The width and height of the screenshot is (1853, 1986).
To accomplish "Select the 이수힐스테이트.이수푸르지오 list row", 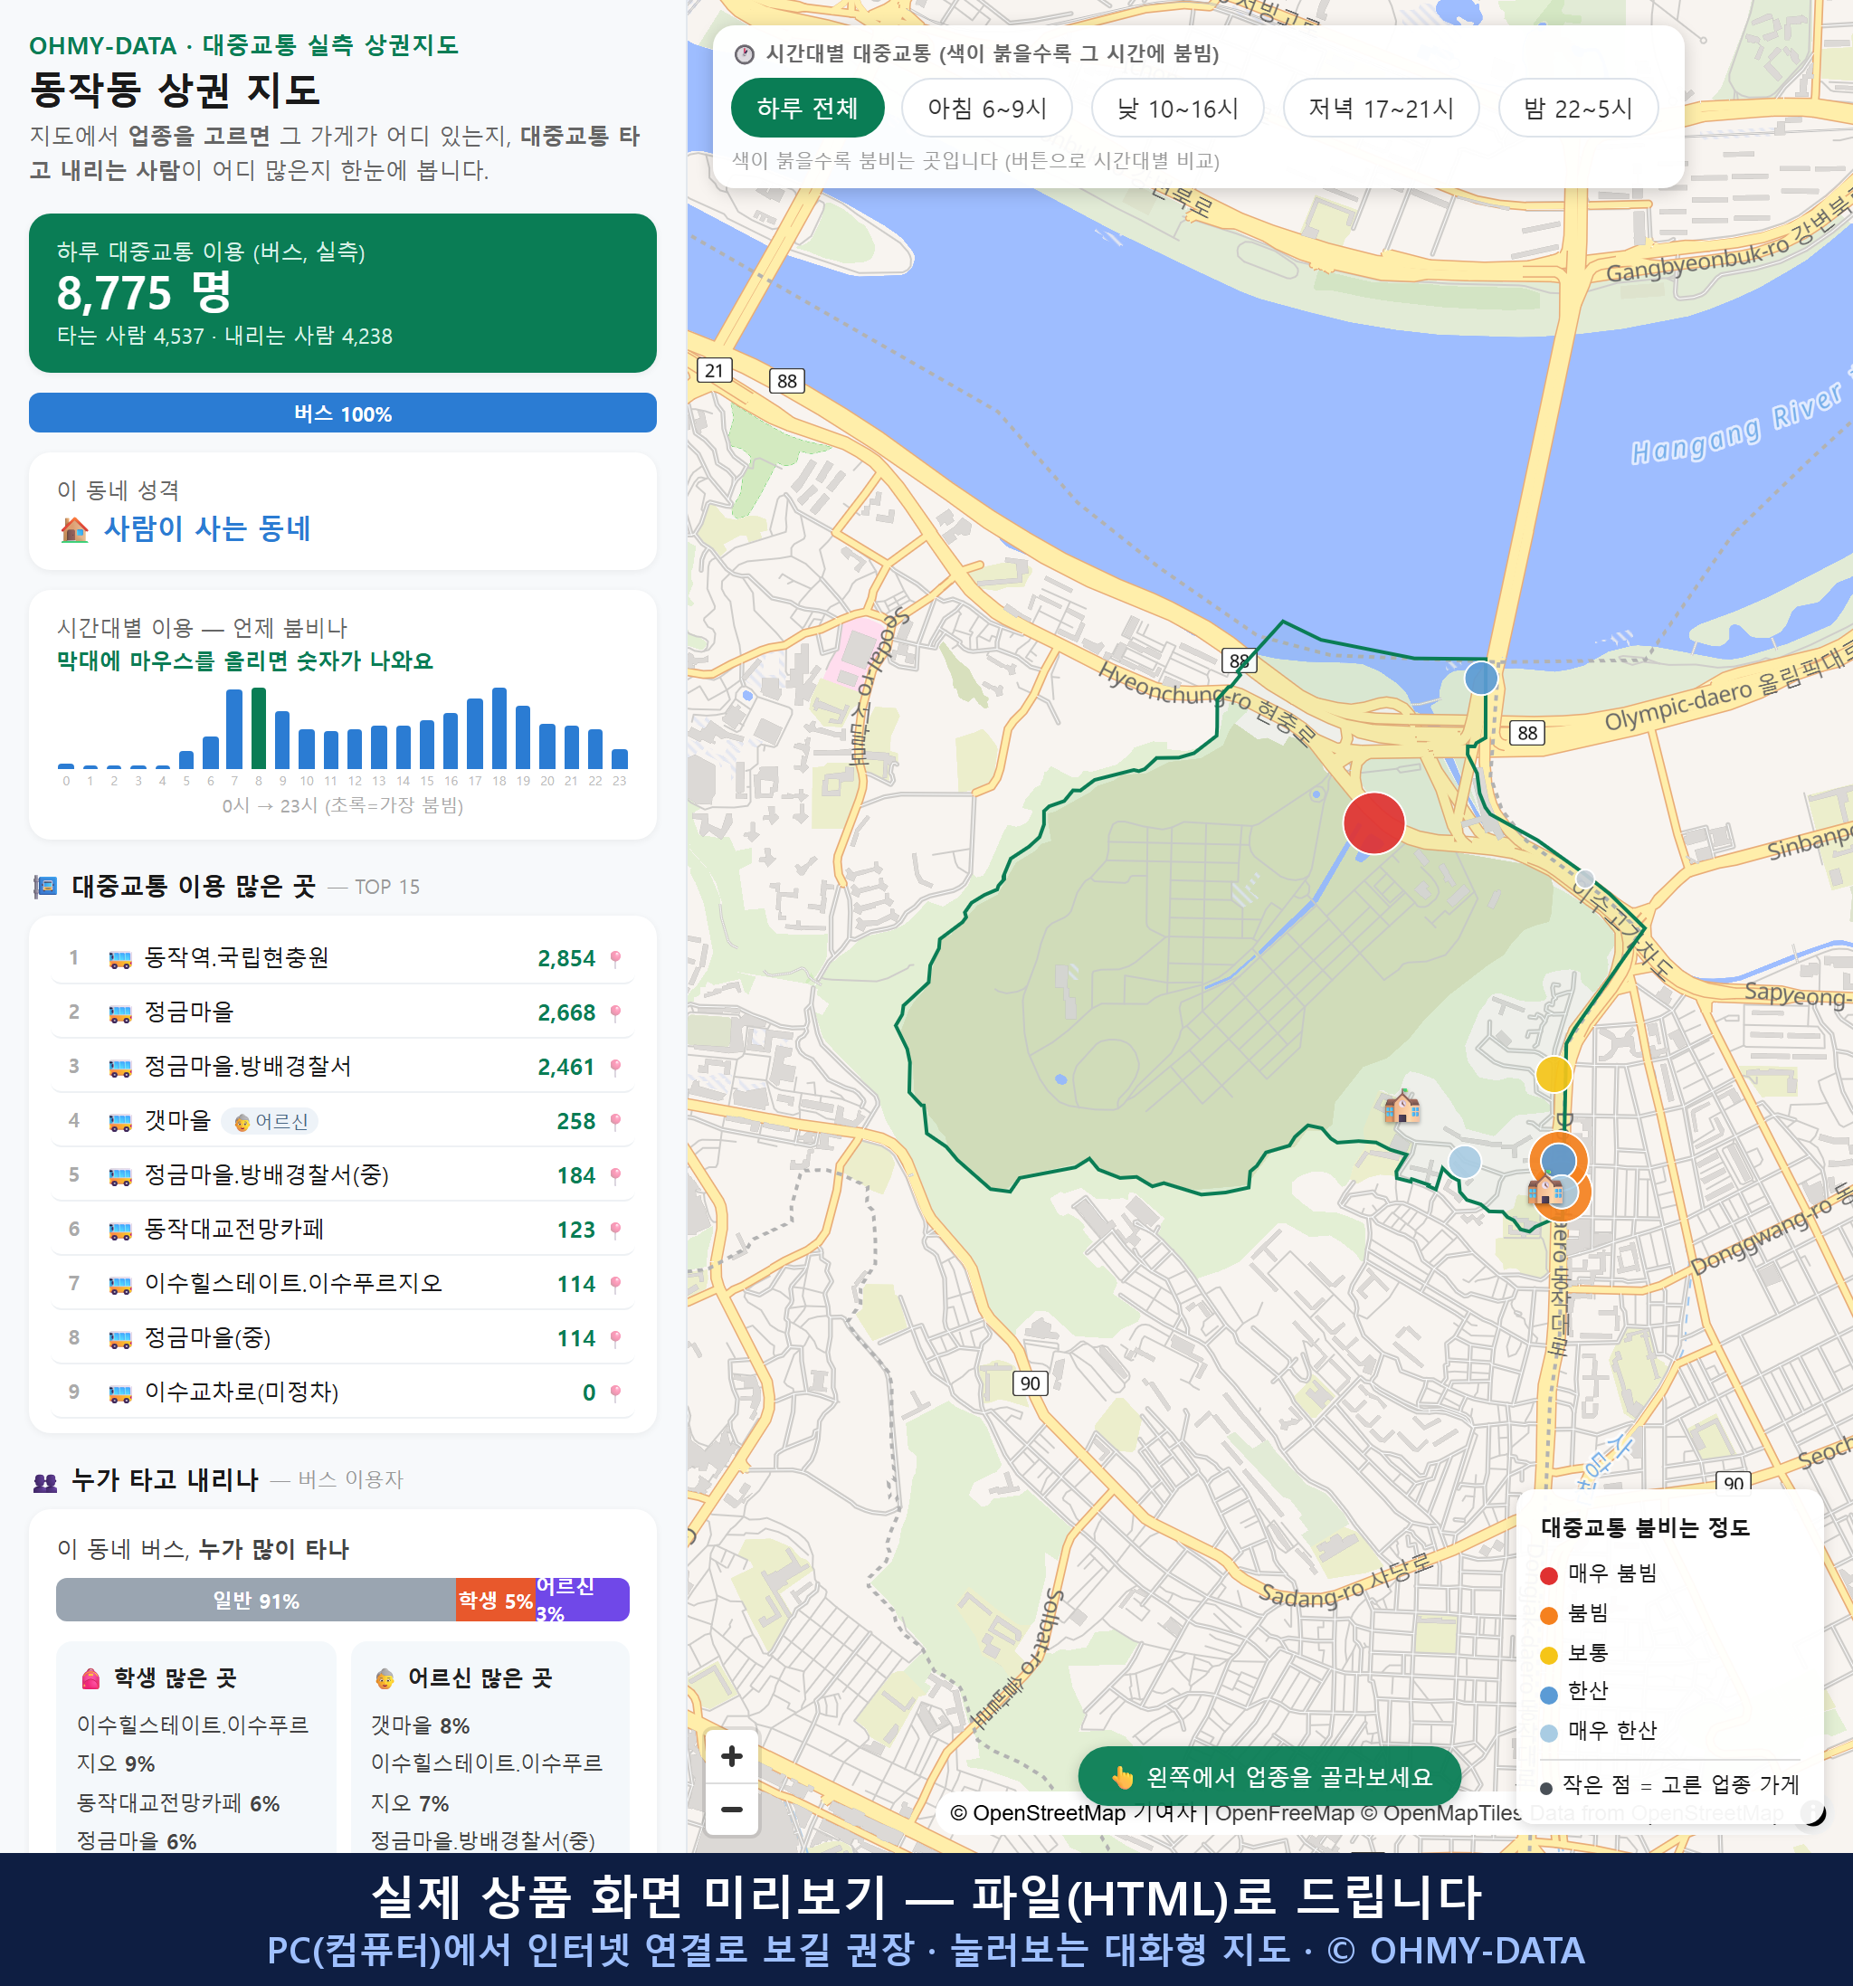I will pos(343,1284).
